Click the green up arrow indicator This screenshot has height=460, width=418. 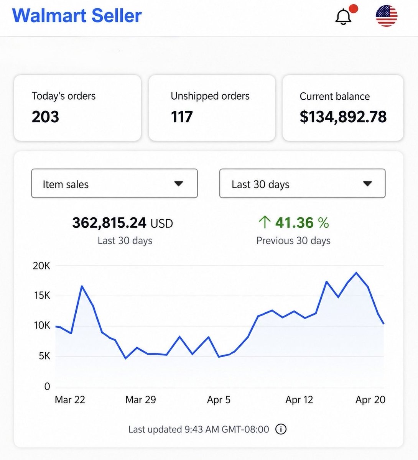(265, 222)
